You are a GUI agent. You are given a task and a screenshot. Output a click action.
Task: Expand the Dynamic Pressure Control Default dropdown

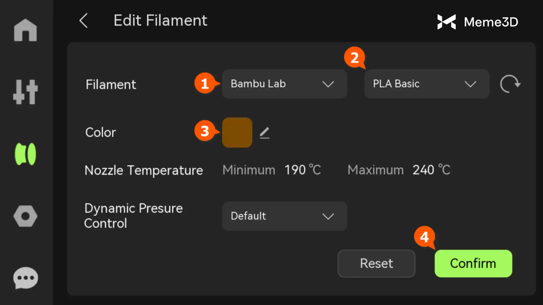(284, 216)
